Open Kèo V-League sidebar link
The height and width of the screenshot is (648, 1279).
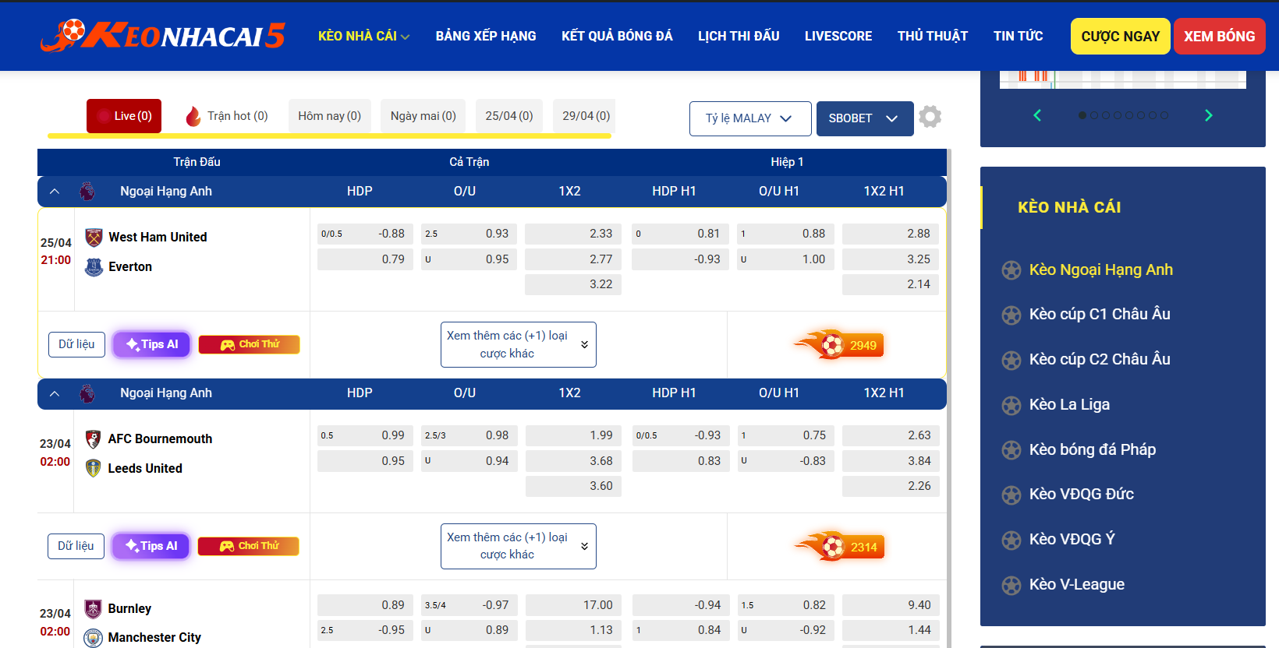(x=1077, y=585)
